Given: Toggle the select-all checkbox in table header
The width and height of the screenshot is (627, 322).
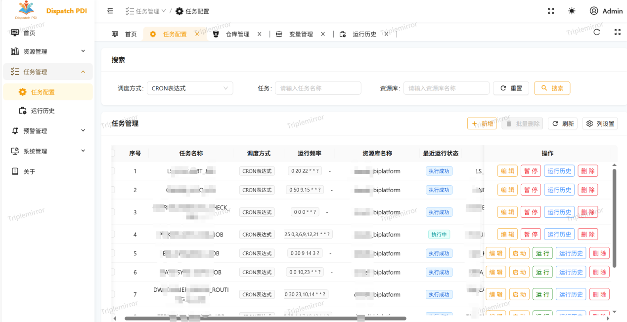Looking at the screenshot, I should [113, 153].
